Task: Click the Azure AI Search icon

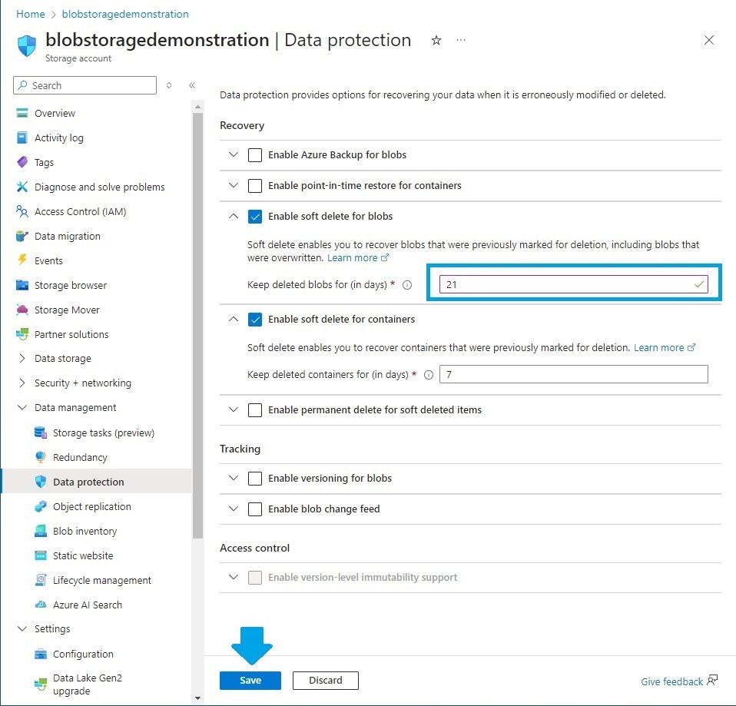Action: (x=41, y=605)
